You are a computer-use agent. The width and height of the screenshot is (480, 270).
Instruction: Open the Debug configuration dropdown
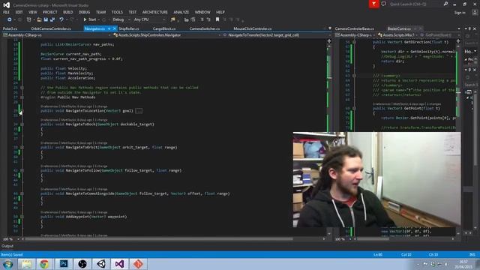click(x=121, y=19)
